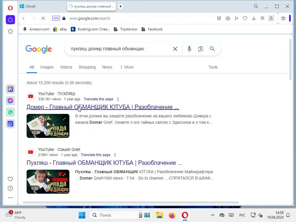Open the sidebar bookmarks star
The width and height of the screenshot is (296, 222).
coord(10,31)
